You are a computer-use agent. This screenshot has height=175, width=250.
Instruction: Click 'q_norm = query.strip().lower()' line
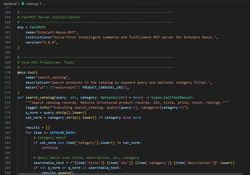click(x=56, y=113)
